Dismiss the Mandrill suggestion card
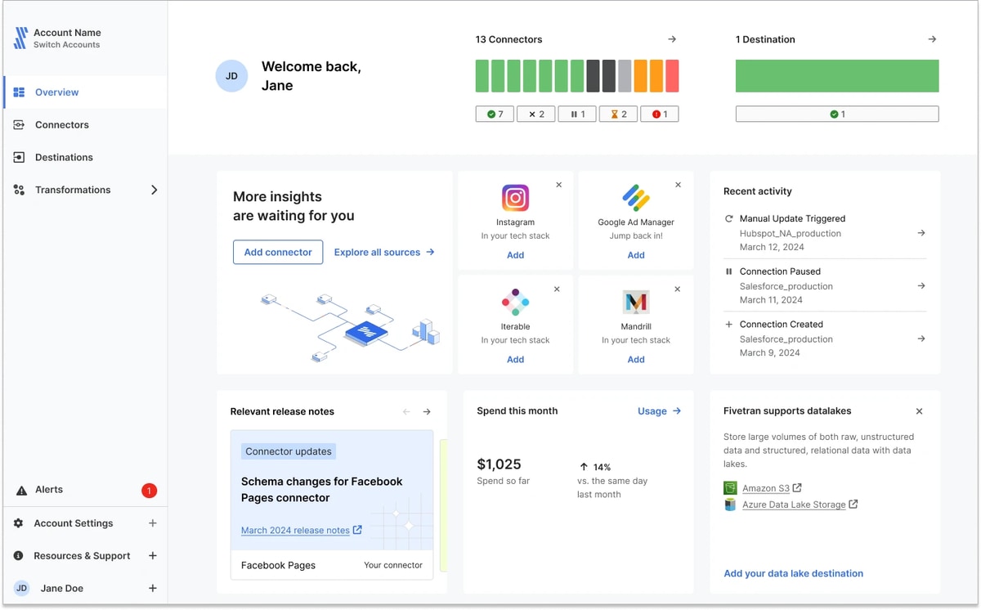This screenshot has width=981, height=610. coord(677,289)
